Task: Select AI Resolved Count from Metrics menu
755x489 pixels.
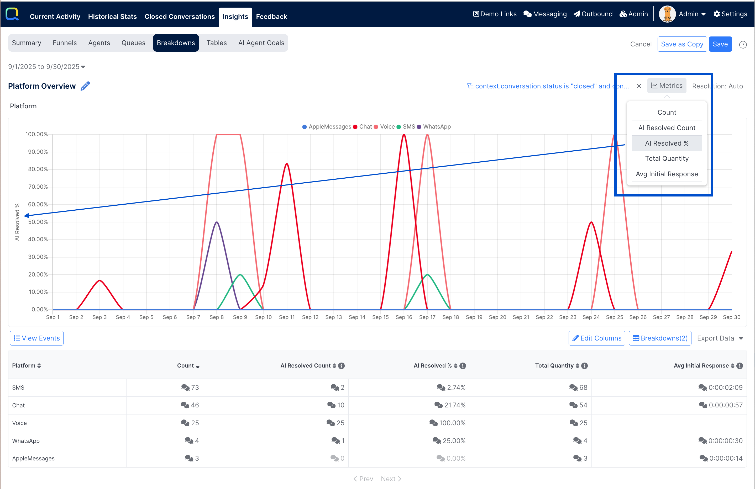Action: point(667,128)
